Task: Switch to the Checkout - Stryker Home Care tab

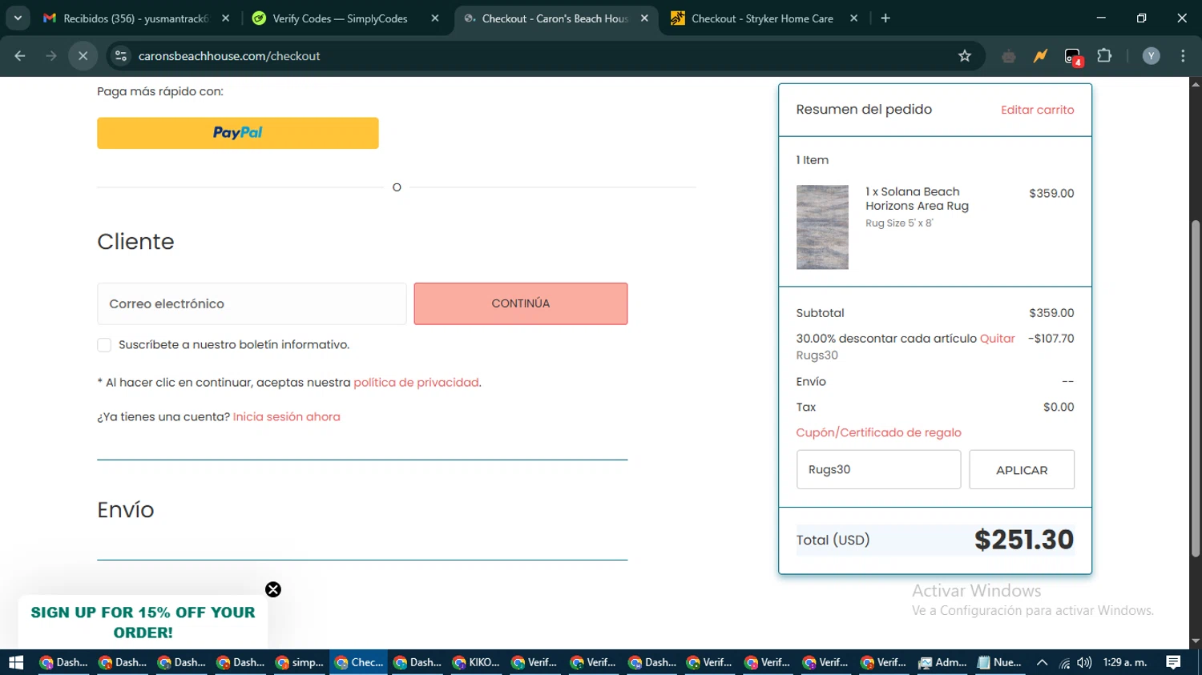Action: coord(764,18)
